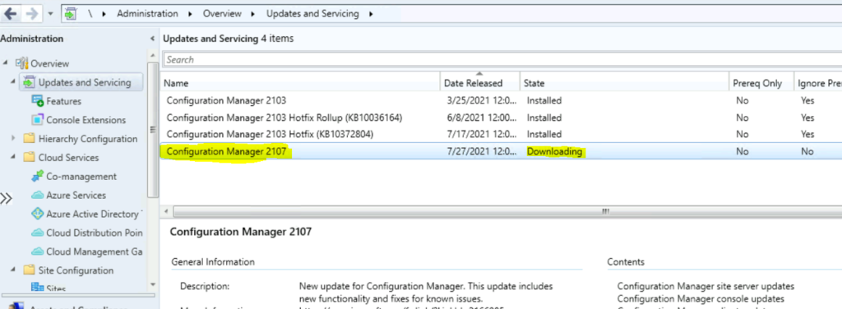Viewport: 842px width, 309px height.
Task: Select Site Configuration tree item
Action: click(x=76, y=270)
